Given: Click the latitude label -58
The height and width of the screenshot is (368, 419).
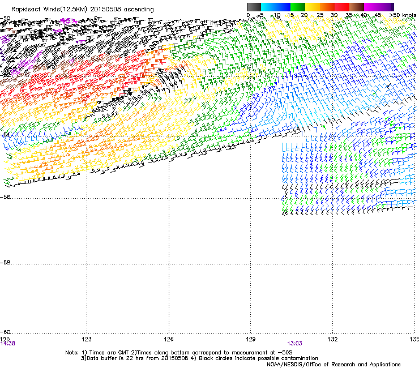Looking at the screenshot, I should pos(5,263).
